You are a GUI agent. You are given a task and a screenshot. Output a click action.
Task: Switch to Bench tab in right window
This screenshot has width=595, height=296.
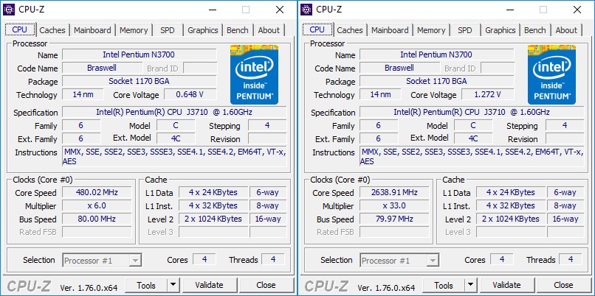click(x=535, y=30)
